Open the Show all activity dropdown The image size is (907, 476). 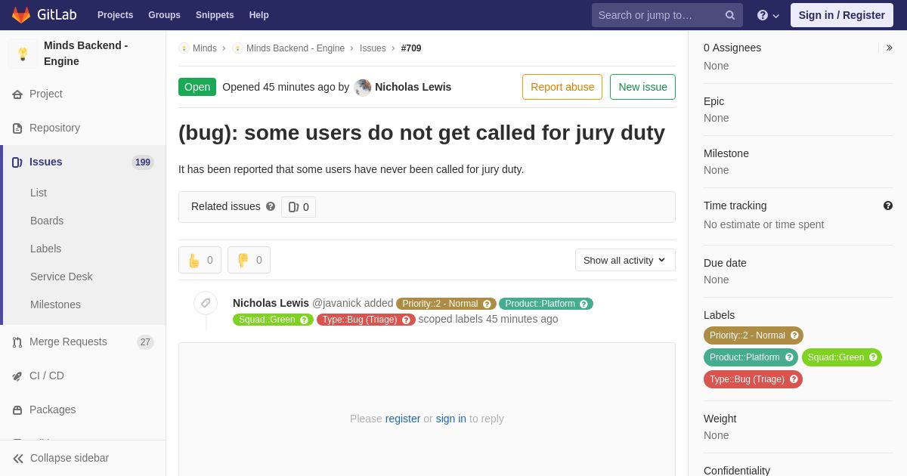coord(625,260)
